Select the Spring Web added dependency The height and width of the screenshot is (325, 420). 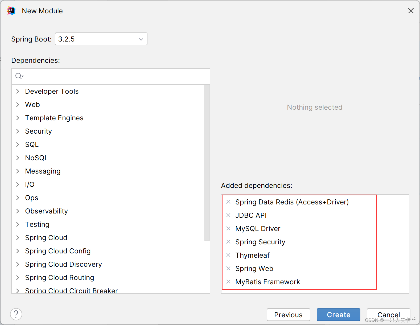pyautogui.click(x=254, y=269)
